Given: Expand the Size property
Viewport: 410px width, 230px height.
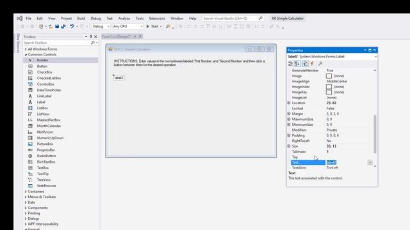Looking at the screenshot, I should pyautogui.click(x=289, y=146).
